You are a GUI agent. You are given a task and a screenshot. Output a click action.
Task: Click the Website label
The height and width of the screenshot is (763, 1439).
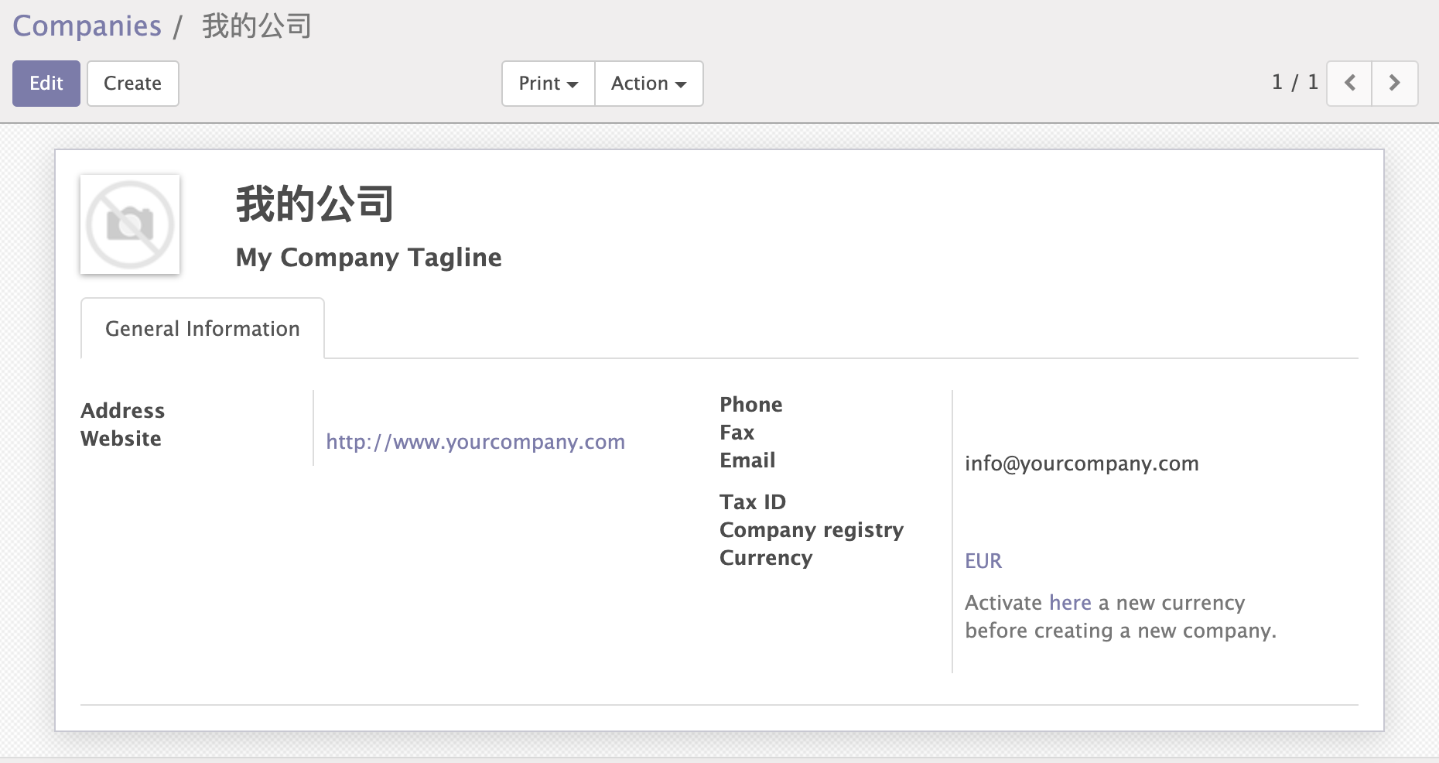click(121, 438)
